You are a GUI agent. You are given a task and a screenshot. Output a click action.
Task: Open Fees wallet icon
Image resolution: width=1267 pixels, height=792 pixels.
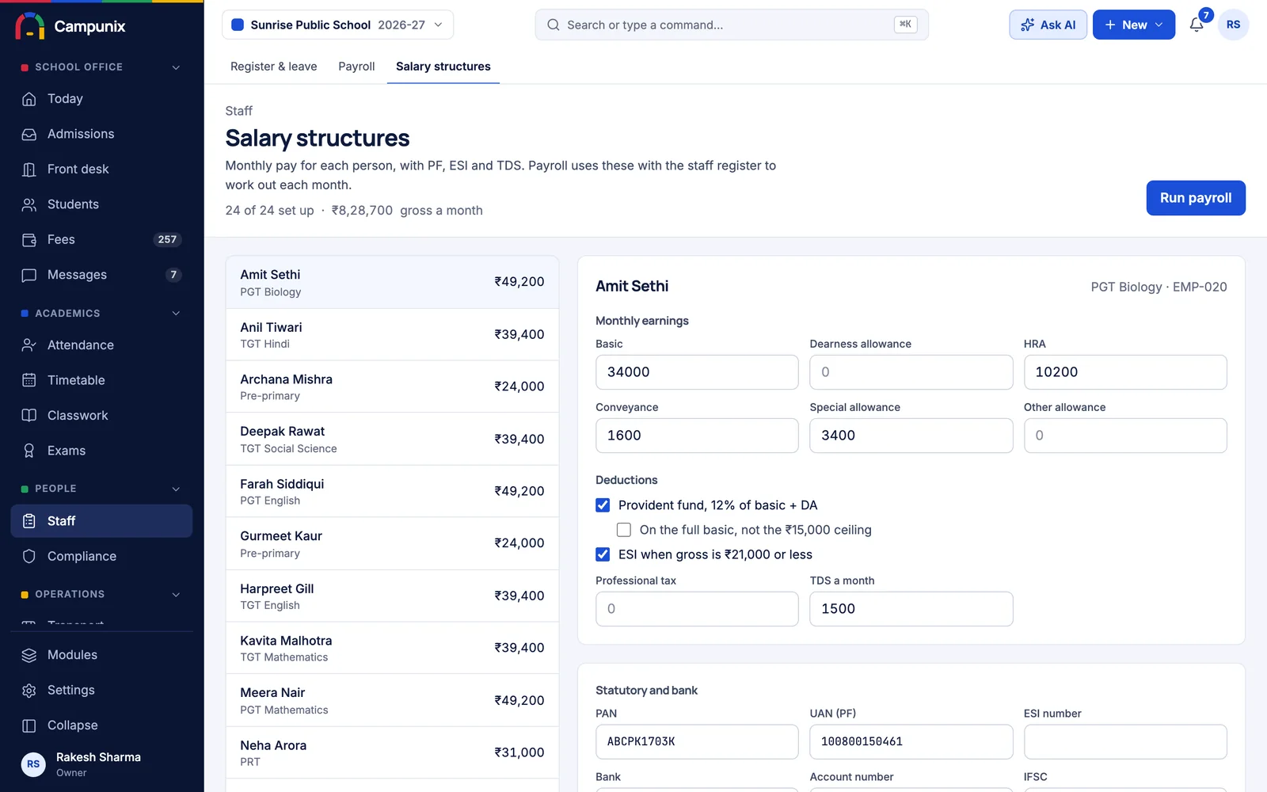29,239
